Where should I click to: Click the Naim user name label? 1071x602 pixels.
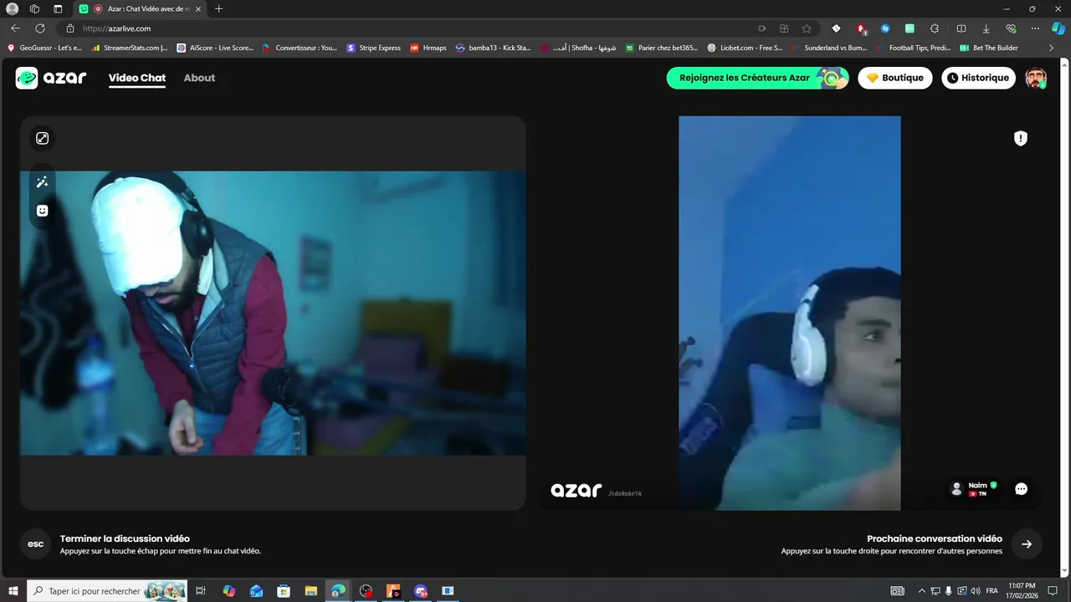pyautogui.click(x=977, y=485)
